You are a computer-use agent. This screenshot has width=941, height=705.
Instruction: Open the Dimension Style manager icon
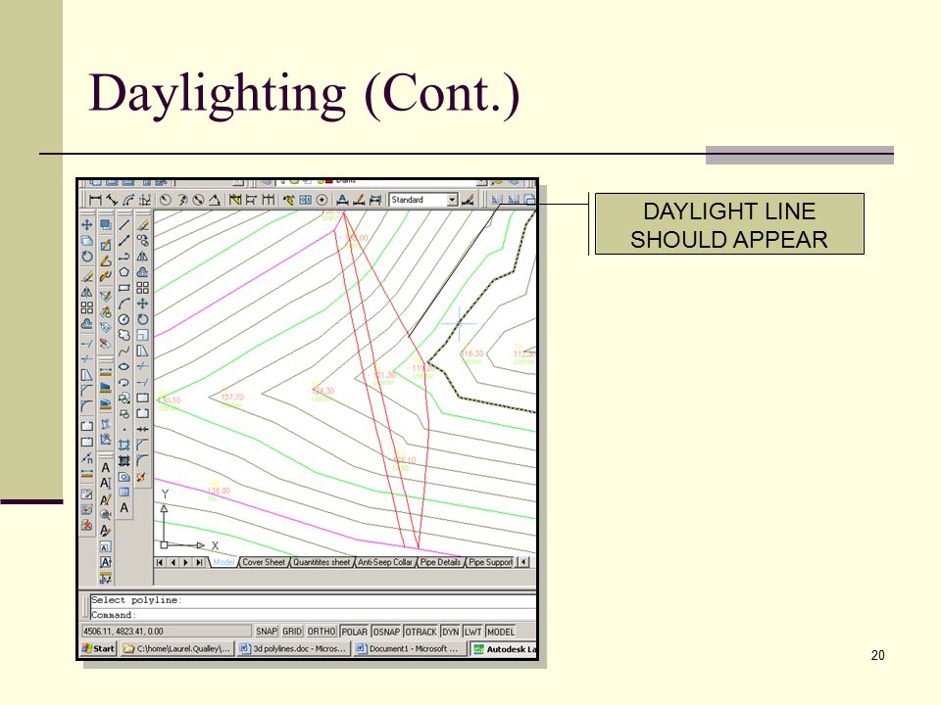click(469, 200)
